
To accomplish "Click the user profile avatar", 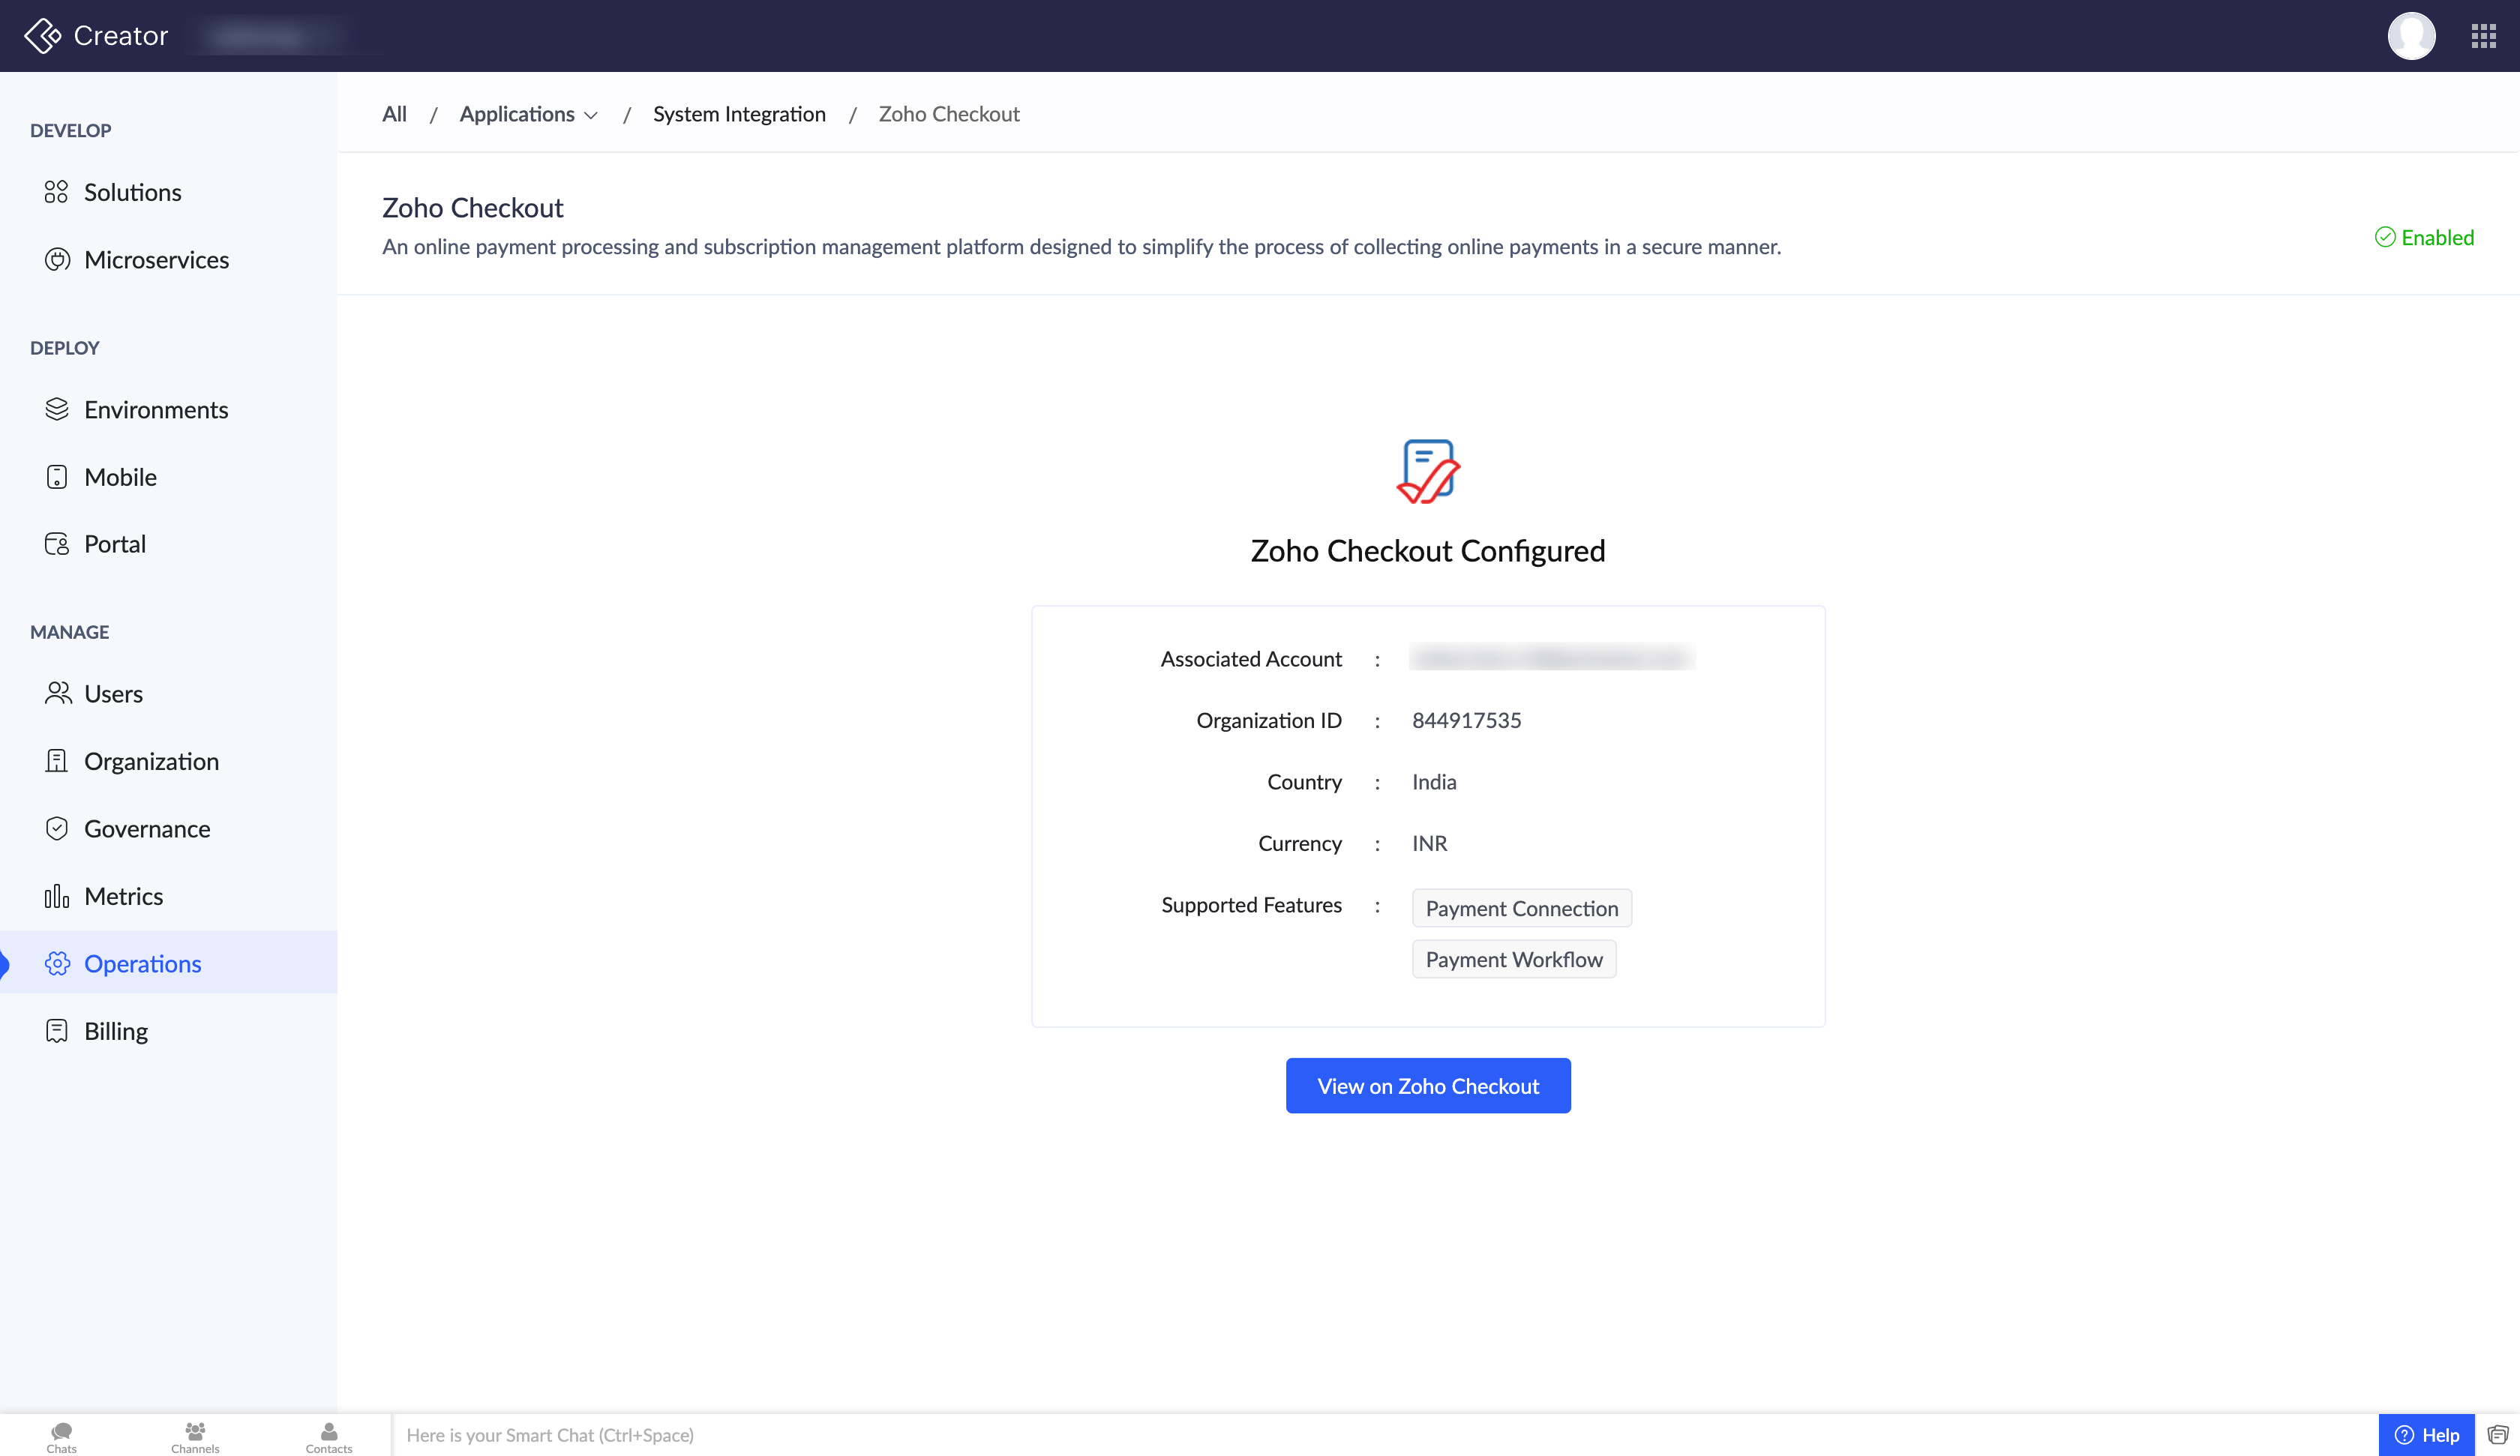I will click(2411, 36).
